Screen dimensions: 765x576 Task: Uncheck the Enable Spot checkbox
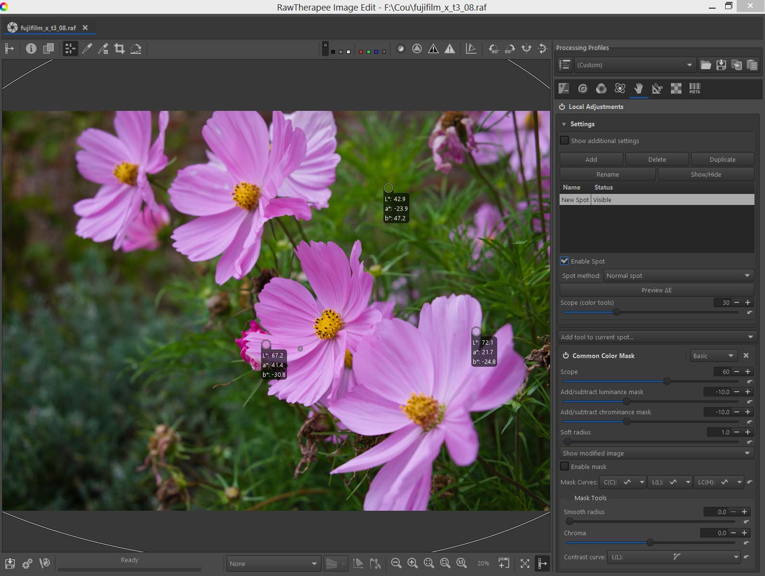tap(565, 261)
